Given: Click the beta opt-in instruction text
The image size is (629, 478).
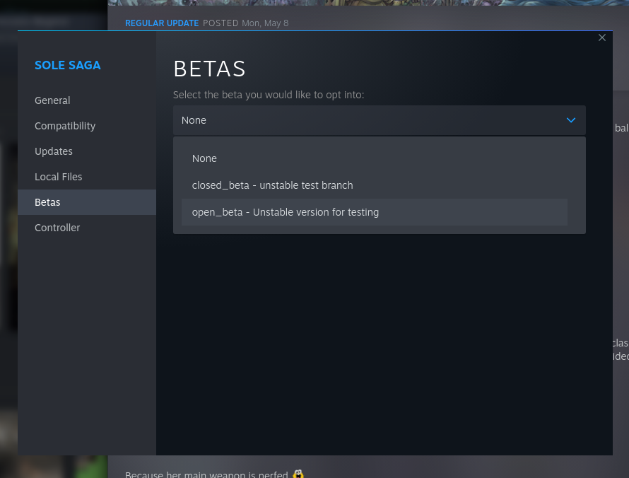Looking at the screenshot, I should click(269, 95).
